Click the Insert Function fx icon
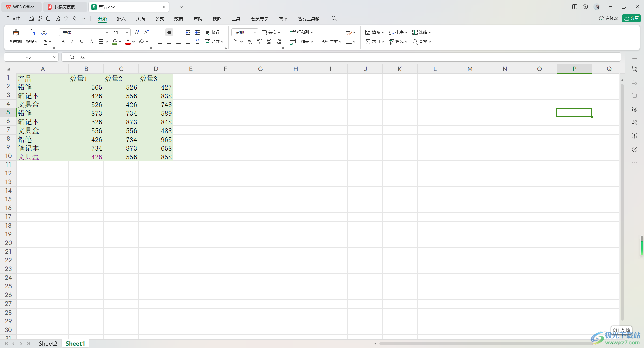 (x=82, y=57)
